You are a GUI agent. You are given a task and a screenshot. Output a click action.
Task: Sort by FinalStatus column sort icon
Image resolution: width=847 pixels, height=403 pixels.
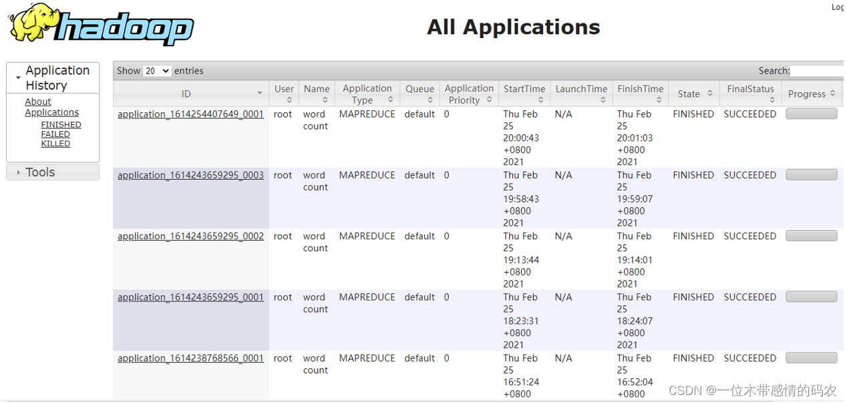[x=772, y=100]
